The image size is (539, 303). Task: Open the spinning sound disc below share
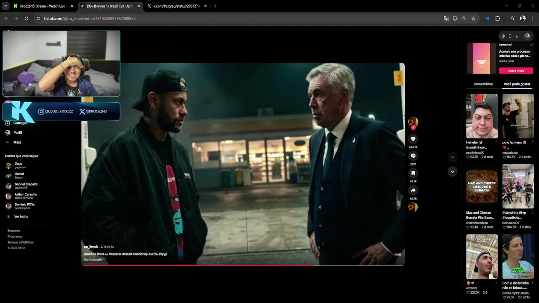[413, 207]
